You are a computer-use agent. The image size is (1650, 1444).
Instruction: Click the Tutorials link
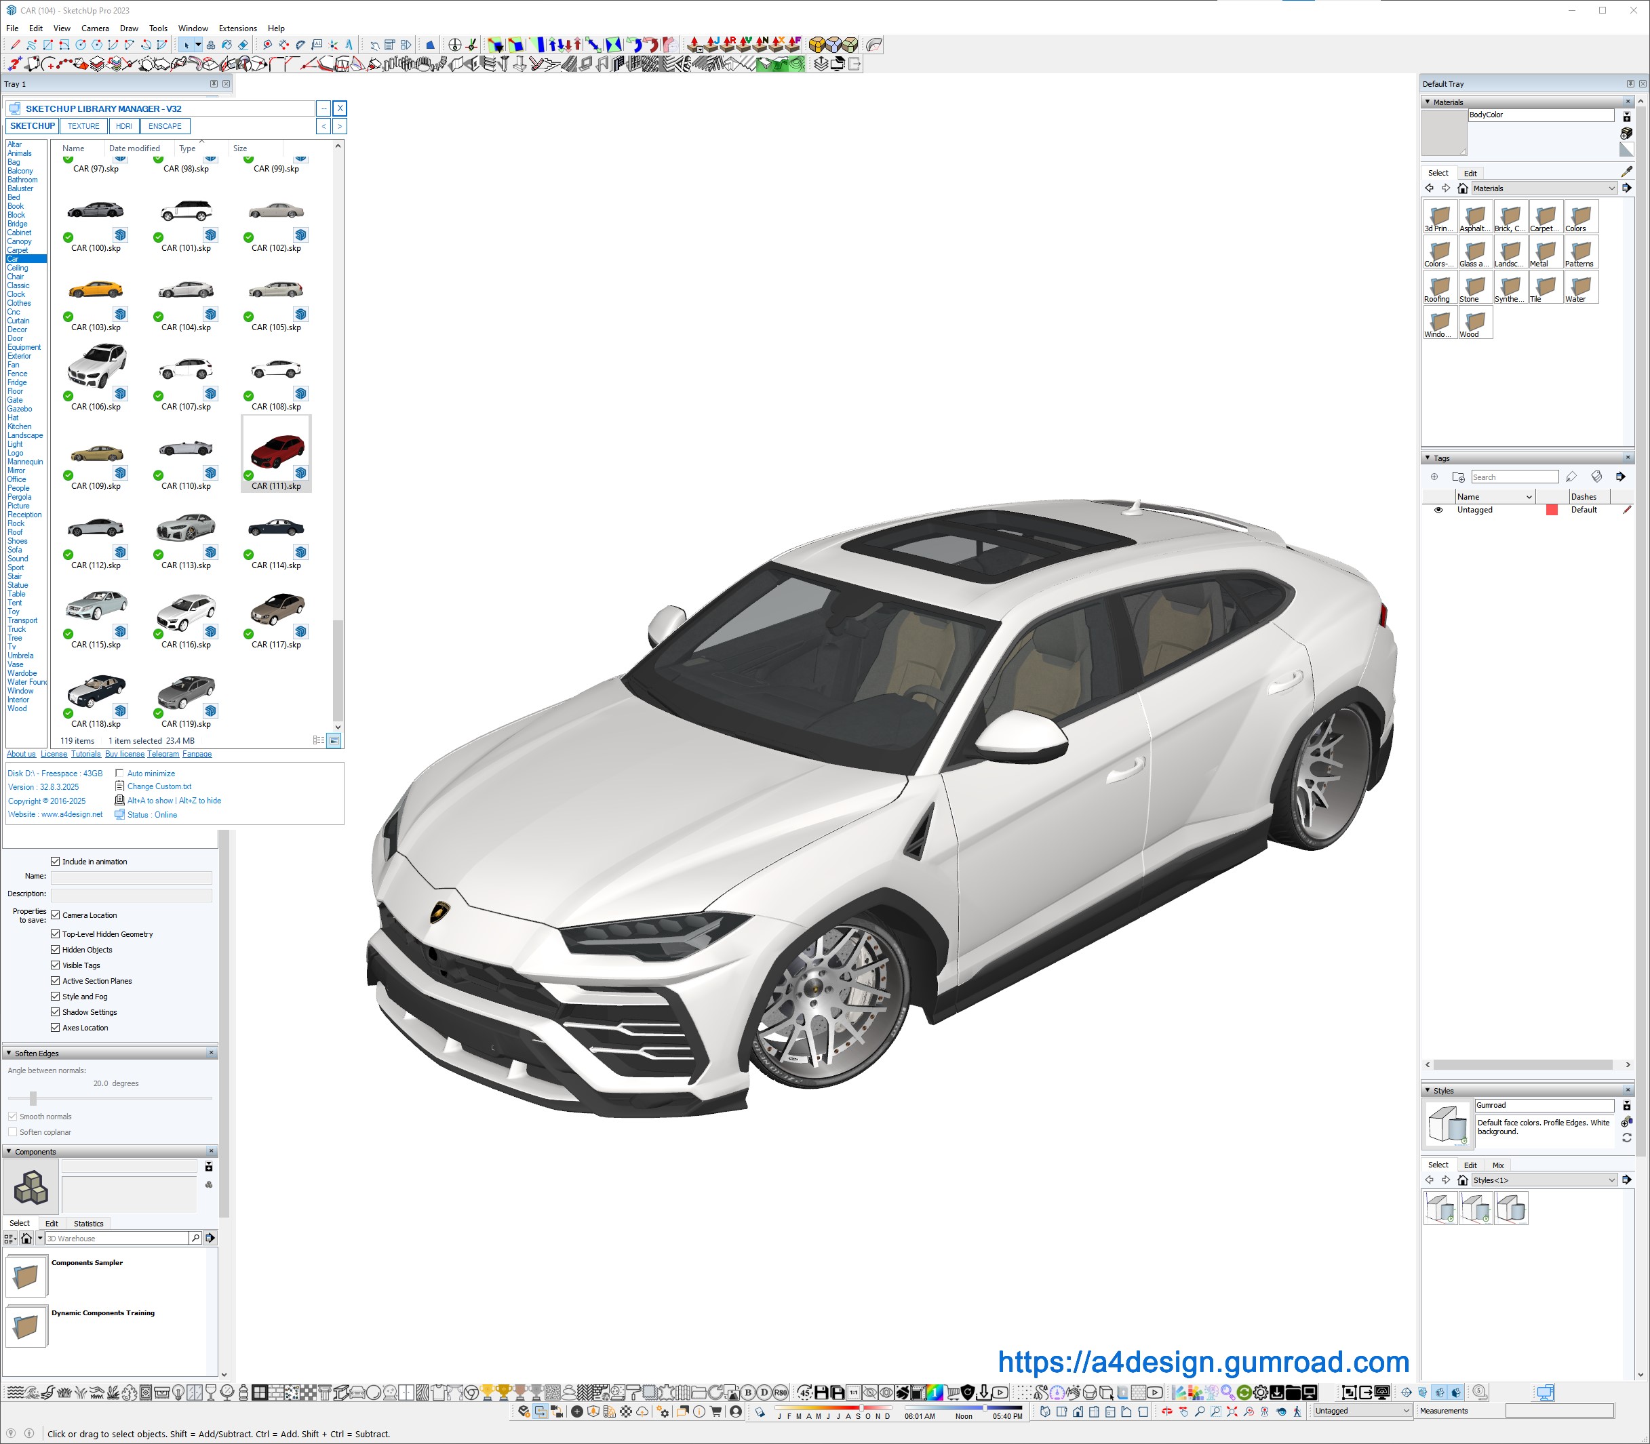85,755
